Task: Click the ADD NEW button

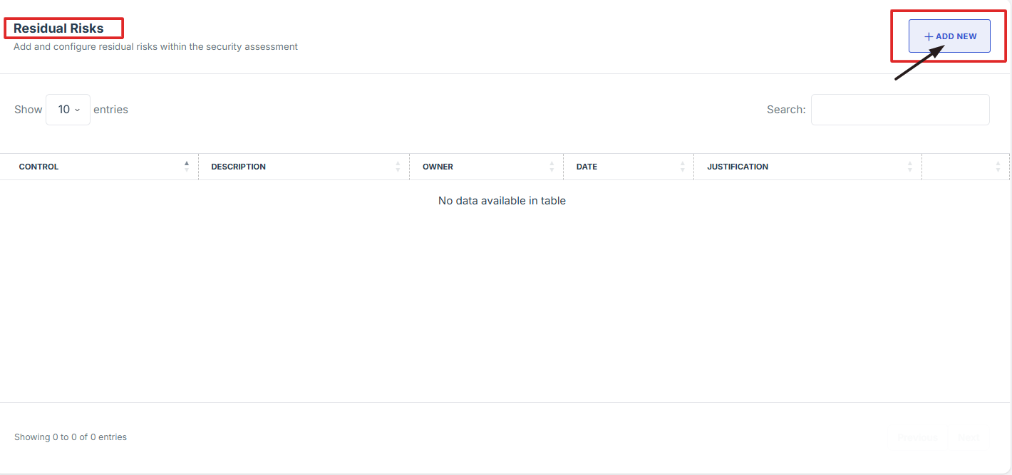Action: click(949, 36)
